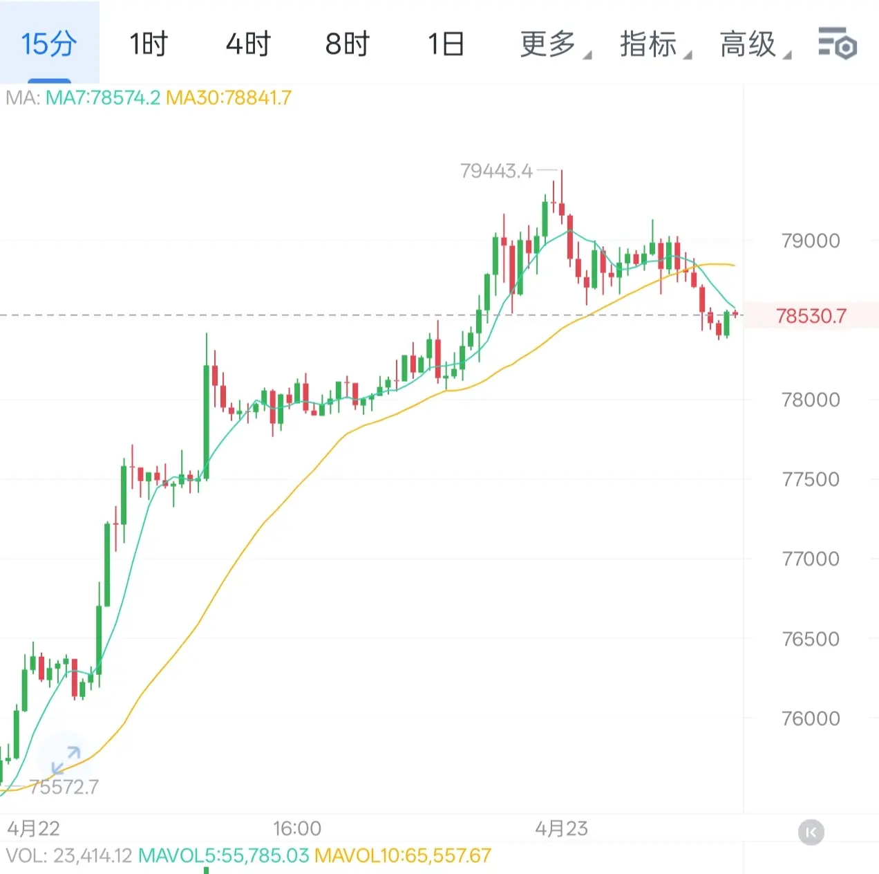This screenshot has width=879, height=874.
Task: Open the 指标 indicators dropdown
Action: click(x=655, y=44)
